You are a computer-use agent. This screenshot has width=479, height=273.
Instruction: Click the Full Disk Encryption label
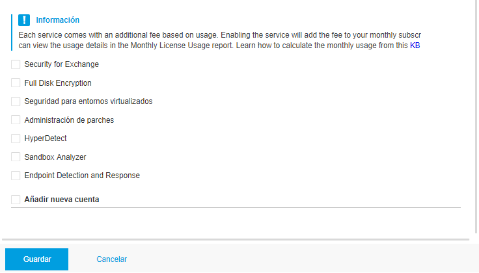coord(58,83)
